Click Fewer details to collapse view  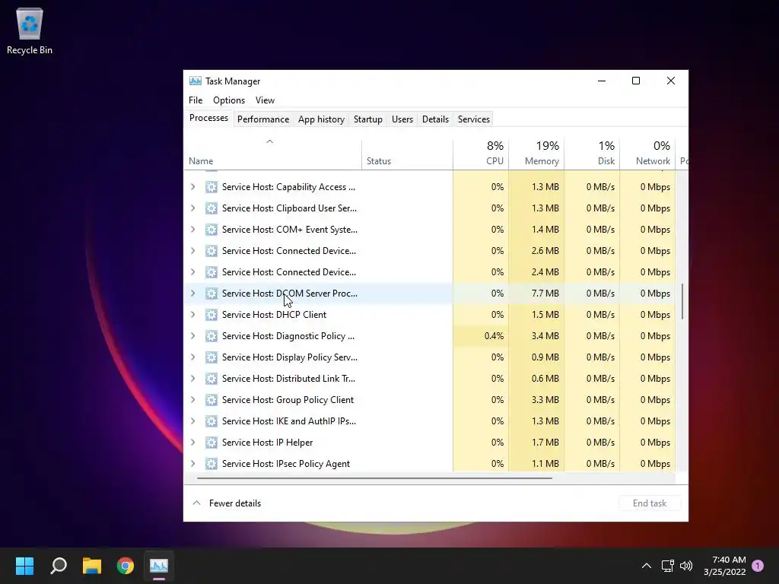click(227, 503)
